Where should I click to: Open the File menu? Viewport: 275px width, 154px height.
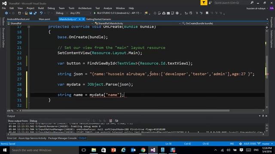(x=4, y=8)
